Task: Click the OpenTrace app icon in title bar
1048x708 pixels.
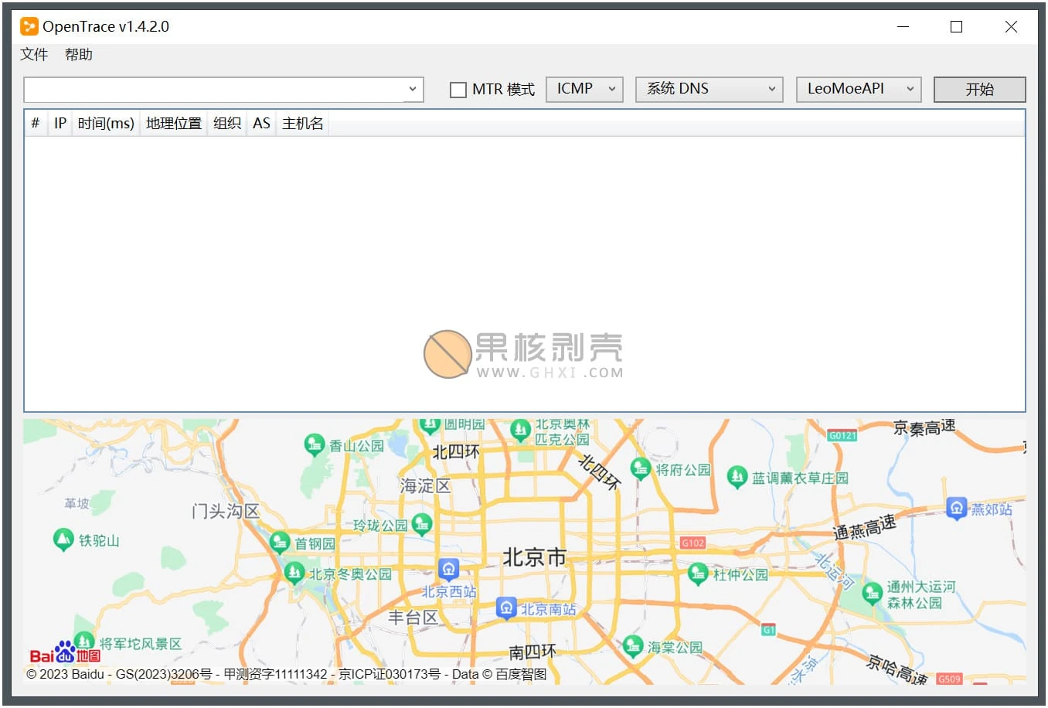Action: (29, 26)
